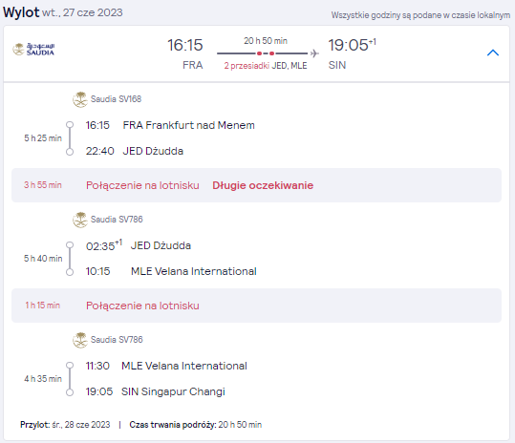Click the 'Długie oczekiwanie' long wait warning

[263, 185]
